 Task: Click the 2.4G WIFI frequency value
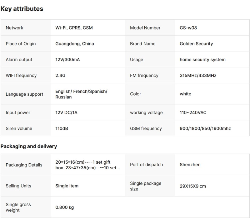(x=60, y=76)
